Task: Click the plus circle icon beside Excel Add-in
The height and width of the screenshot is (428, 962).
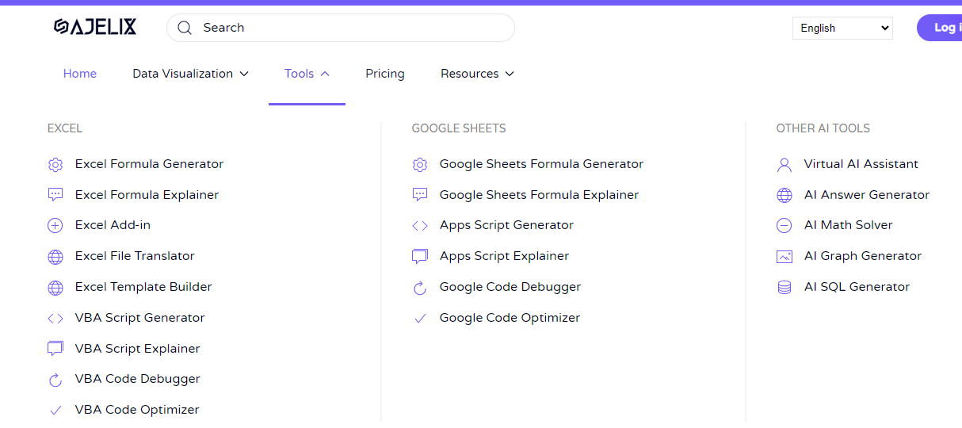Action: click(55, 226)
